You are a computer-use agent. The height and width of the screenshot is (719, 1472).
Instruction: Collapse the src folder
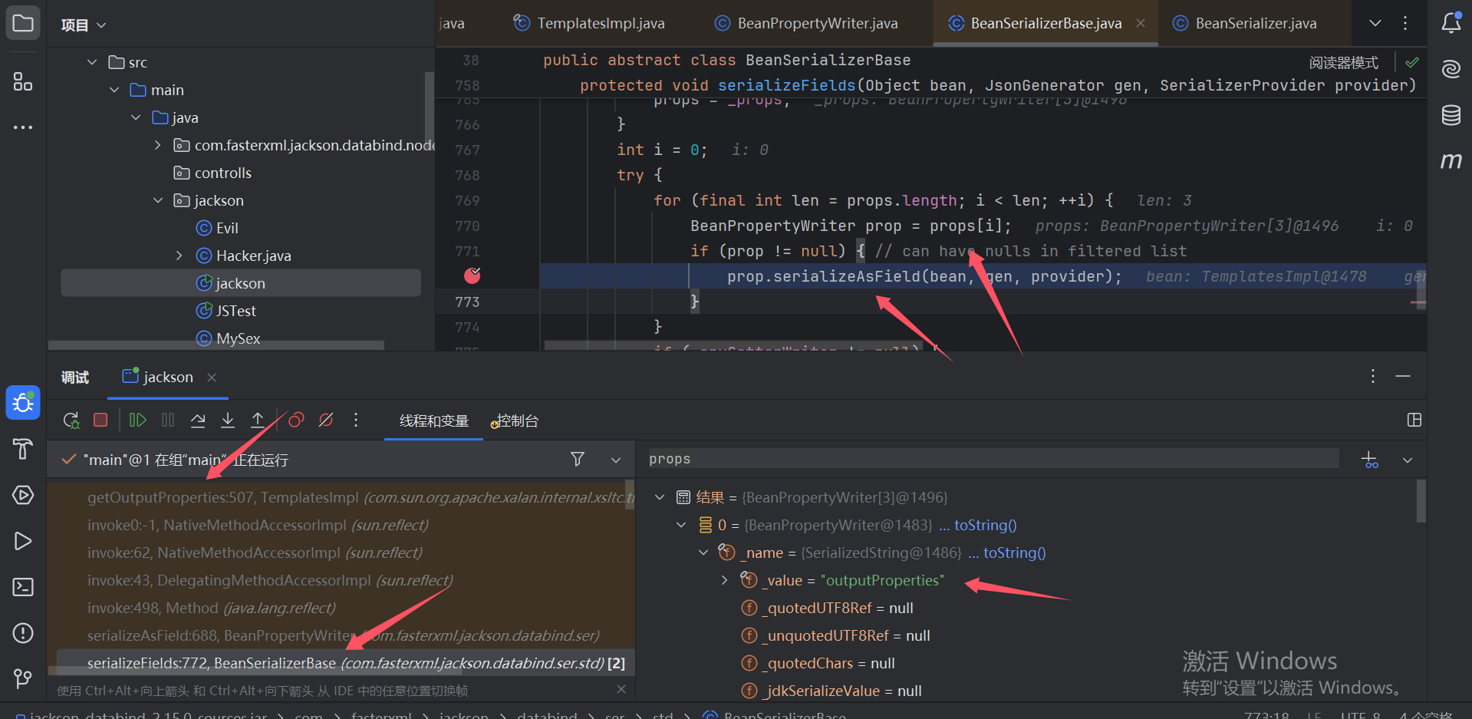(x=92, y=62)
